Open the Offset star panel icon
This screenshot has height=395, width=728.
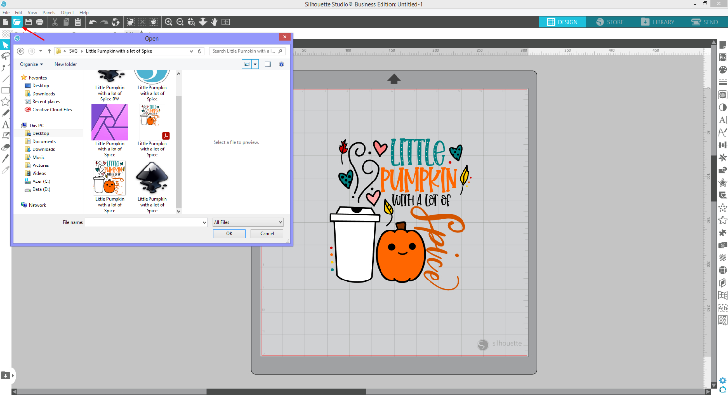pos(723,182)
